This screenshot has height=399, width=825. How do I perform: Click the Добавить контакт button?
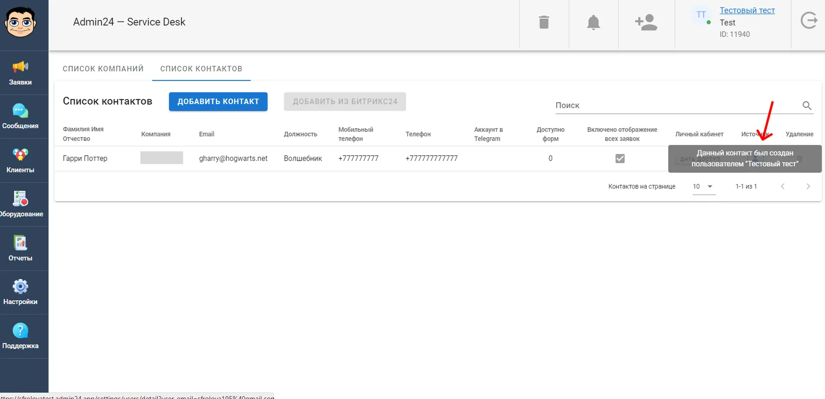coord(218,102)
